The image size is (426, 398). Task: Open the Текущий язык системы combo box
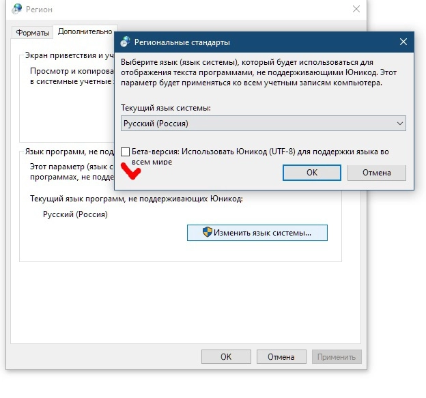click(262, 124)
